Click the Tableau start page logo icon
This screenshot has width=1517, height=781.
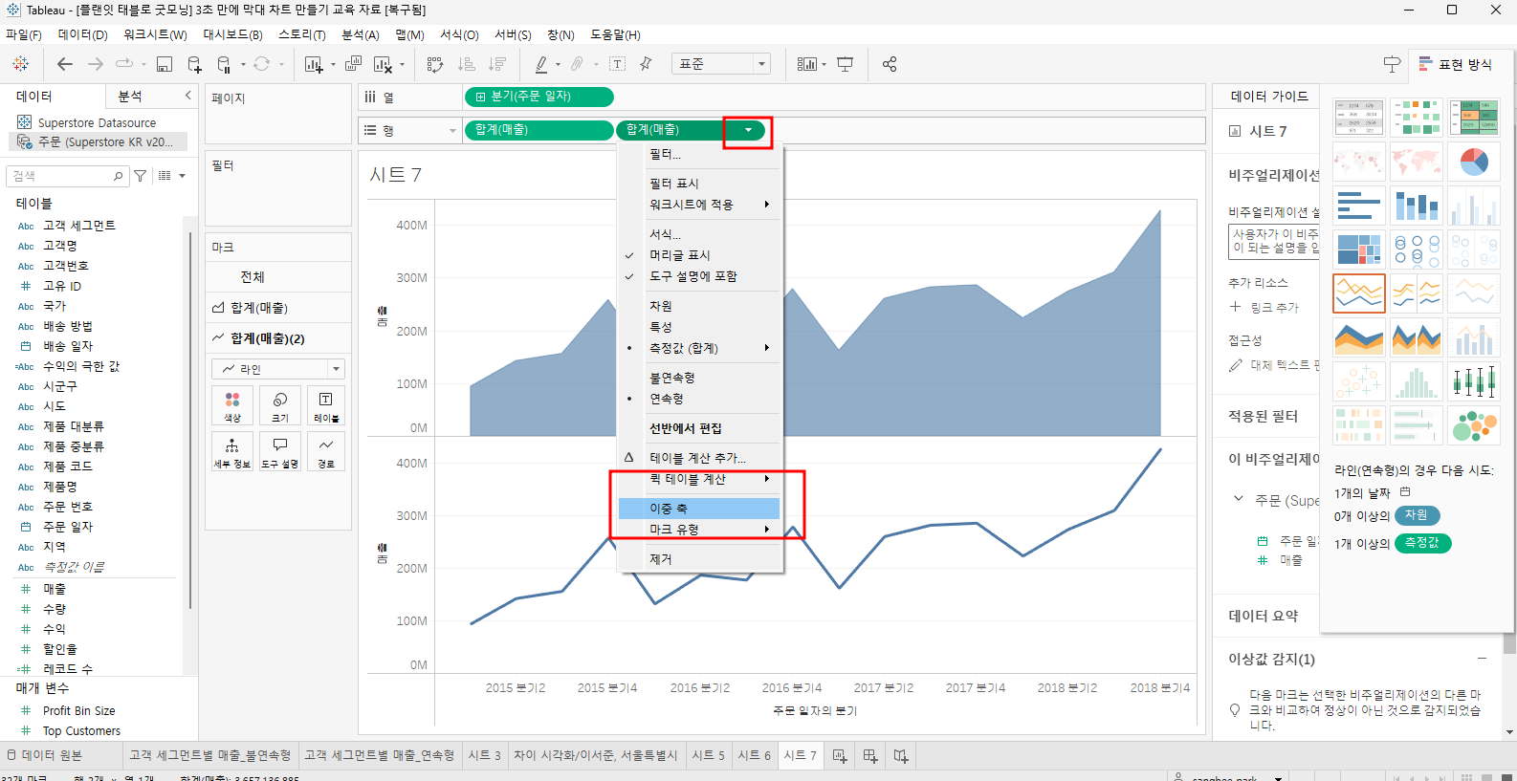[x=20, y=64]
